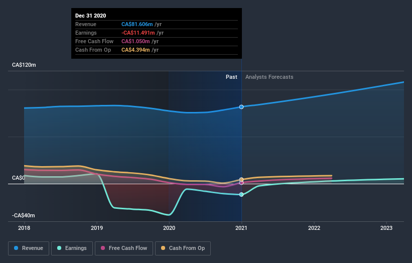Click the CA$1.050m free cash flow value
412x263 pixels.
click(135, 41)
